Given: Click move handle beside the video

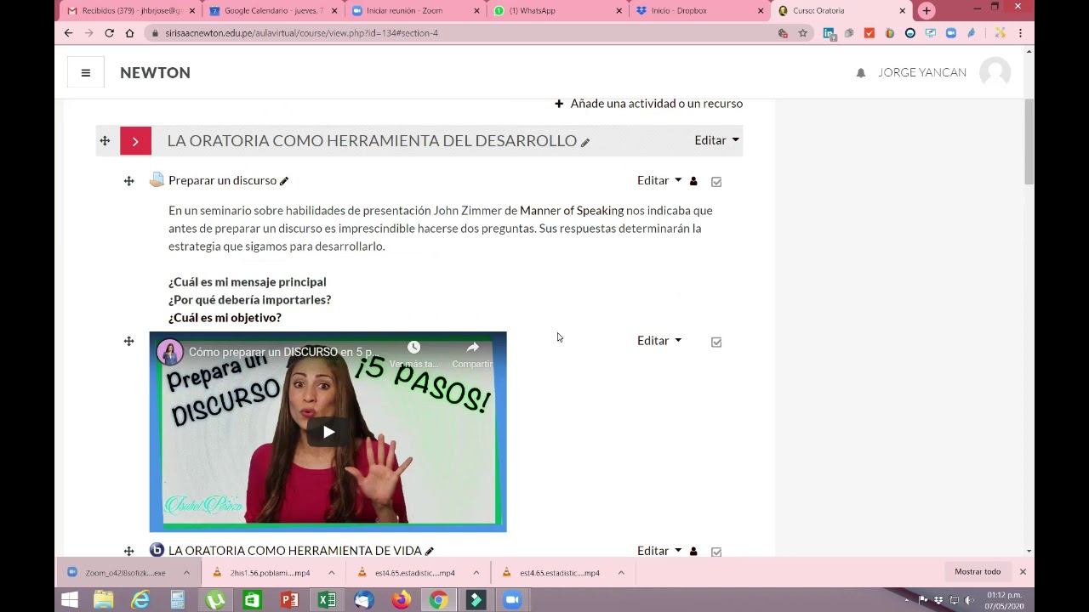Looking at the screenshot, I should point(129,341).
